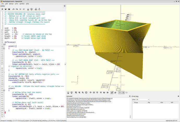
Task: Click the Render icon in editor toolbar
Action: click(x=31, y=9)
